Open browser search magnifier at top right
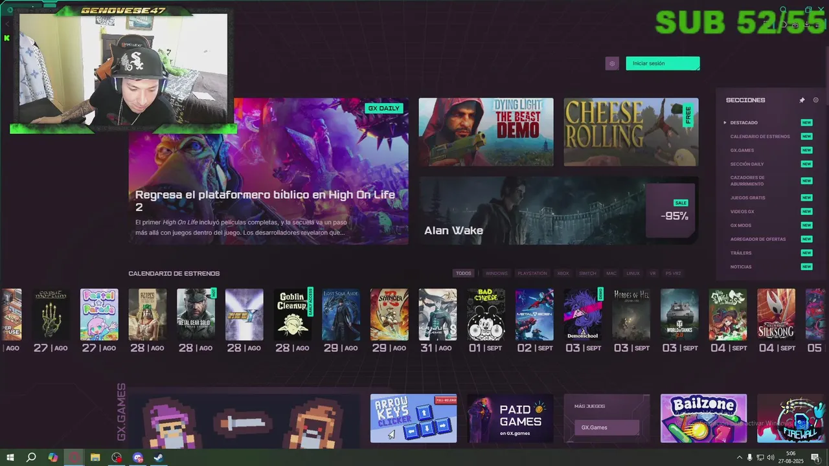The image size is (829, 466). click(783, 10)
